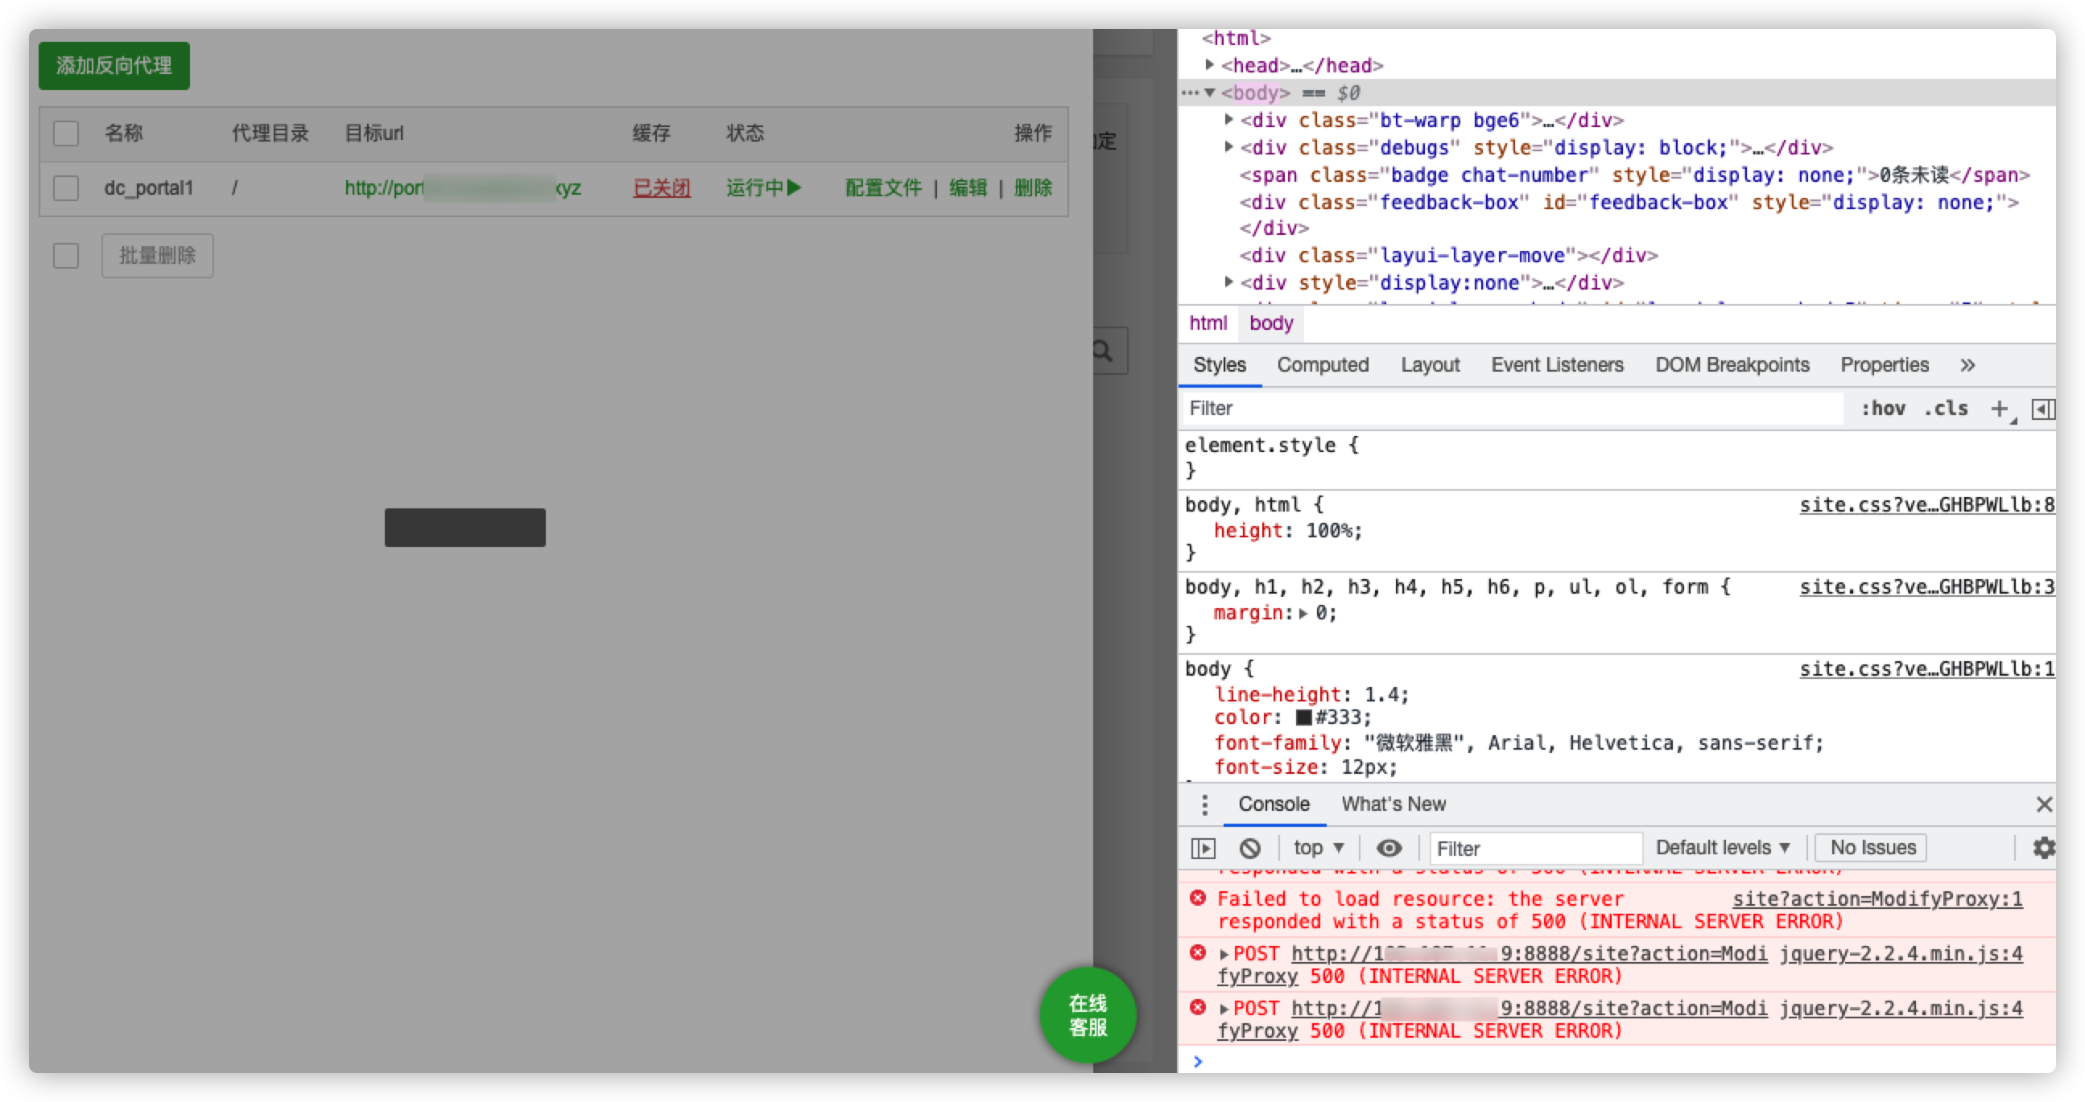Show more Styles pane tabs chevron
The image size is (2085, 1102).
pyautogui.click(x=1967, y=365)
